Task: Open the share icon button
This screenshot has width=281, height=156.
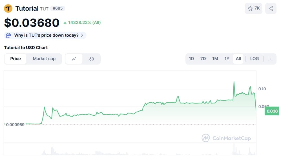Action: pos(271,8)
